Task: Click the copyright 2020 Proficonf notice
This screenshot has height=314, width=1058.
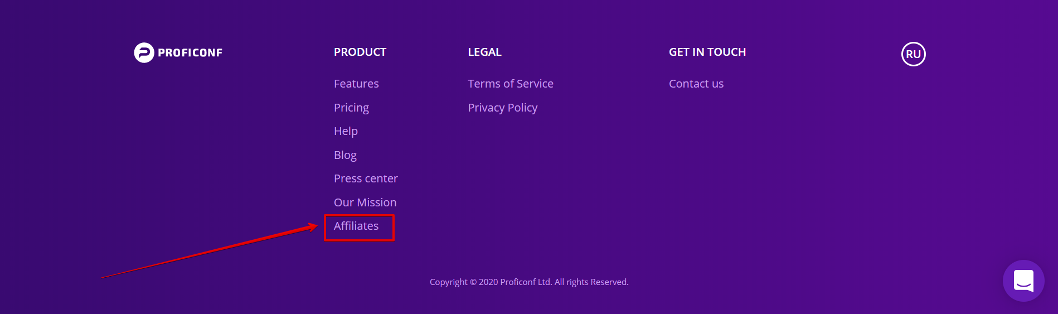Action: pos(529,282)
